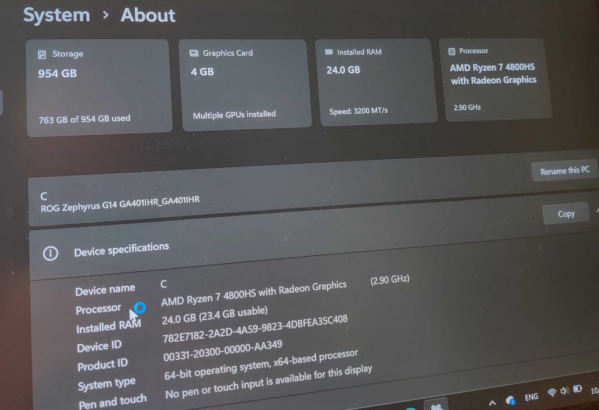599x410 pixels.
Task: Select the 2.90 GHz value in Processor card
Action: pos(467,108)
